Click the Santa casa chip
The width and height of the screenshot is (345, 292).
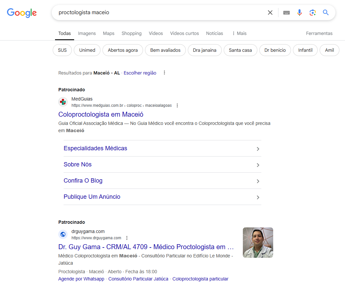240,50
